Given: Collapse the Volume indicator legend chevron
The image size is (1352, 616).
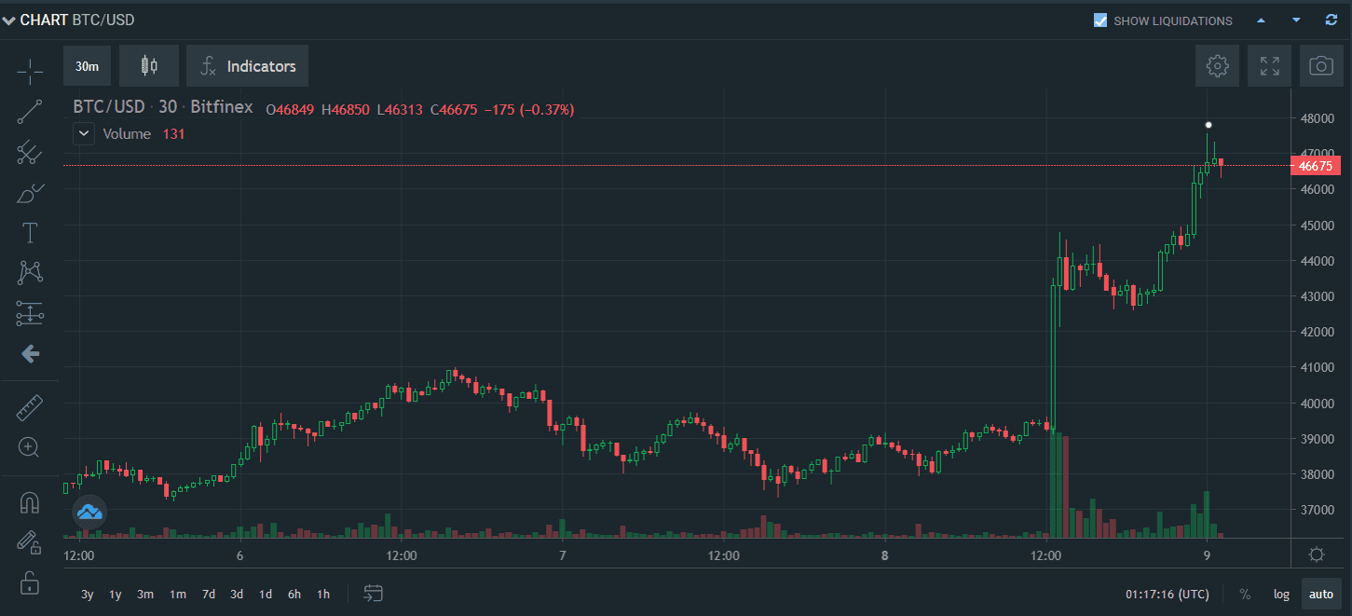Looking at the screenshot, I should [84, 134].
